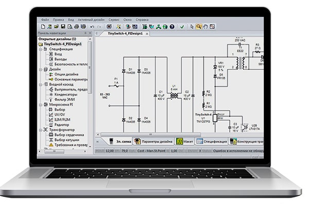Pin the Панель навигации panel
The width and height of the screenshot is (309, 204).
(x=85, y=33)
